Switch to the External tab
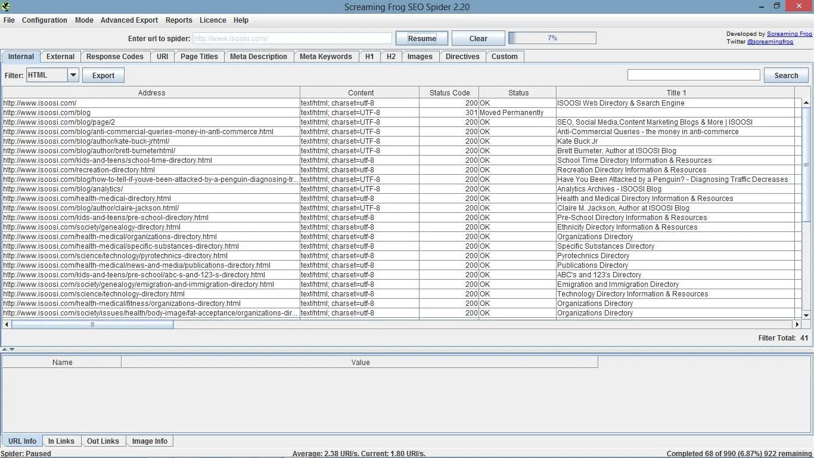Viewport: 814px width, 458px height. [61, 57]
